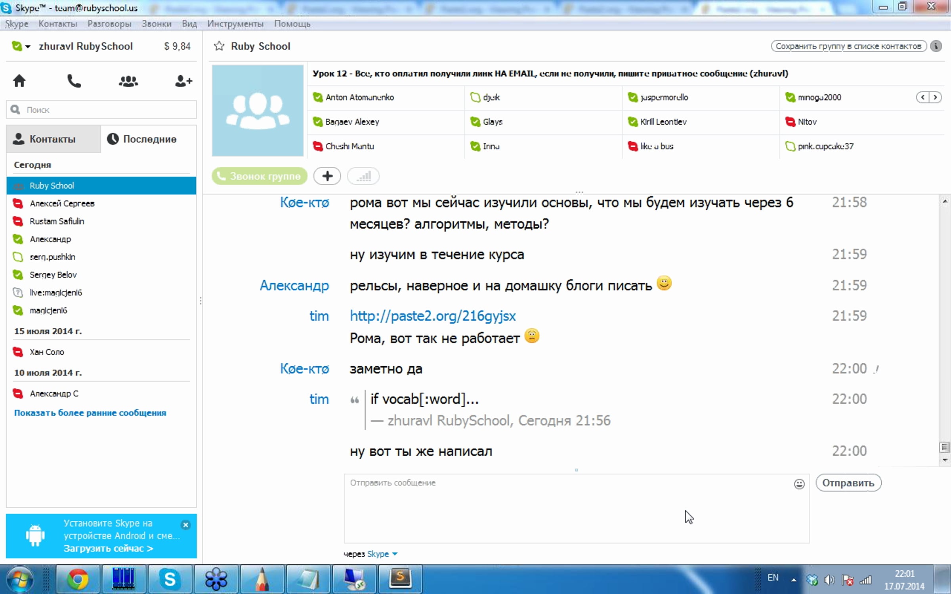Open the paste2.org/216gyjsx link
This screenshot has width=951, height=594.
[433, 316]
